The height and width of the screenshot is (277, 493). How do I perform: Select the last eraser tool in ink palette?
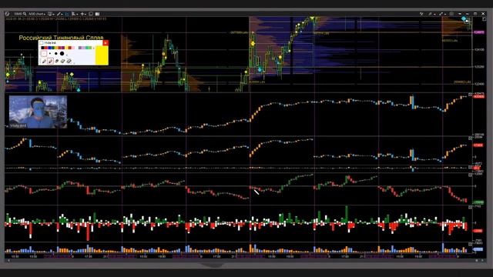(69, 61)
